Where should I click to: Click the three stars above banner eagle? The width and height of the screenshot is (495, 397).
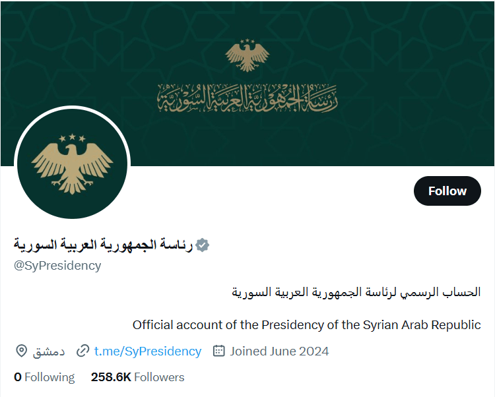click(247, 42)
